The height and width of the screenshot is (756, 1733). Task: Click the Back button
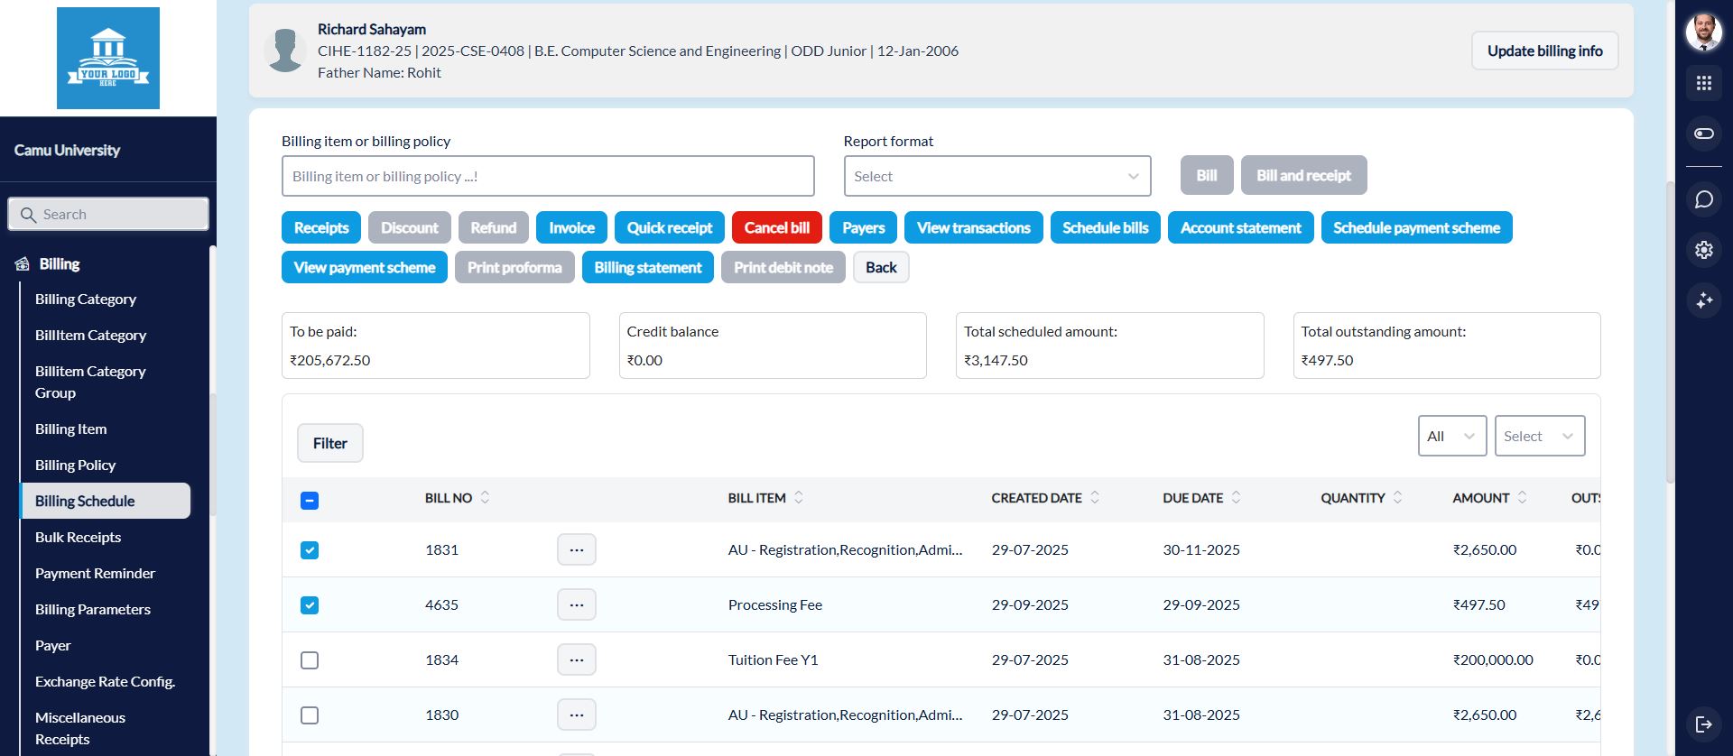(x=881, y=267)
